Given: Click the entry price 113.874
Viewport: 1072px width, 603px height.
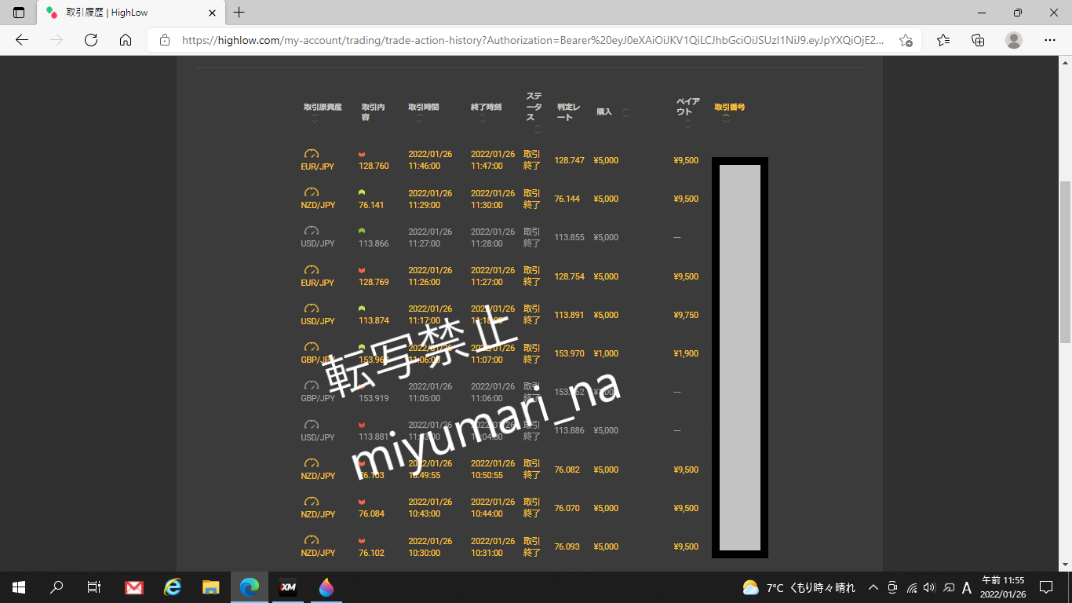Looking at the screenshot, I should click(x=374, y=320).
